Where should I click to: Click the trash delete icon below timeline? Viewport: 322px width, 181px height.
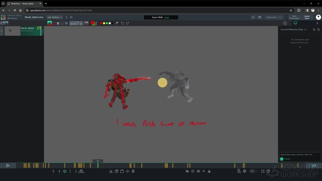click(x=133, y=171)
